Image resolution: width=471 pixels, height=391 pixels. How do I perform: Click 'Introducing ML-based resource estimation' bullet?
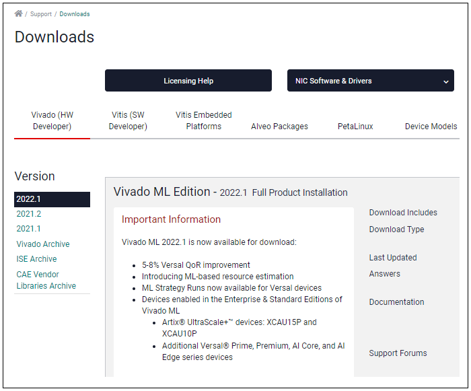[218, 276]
